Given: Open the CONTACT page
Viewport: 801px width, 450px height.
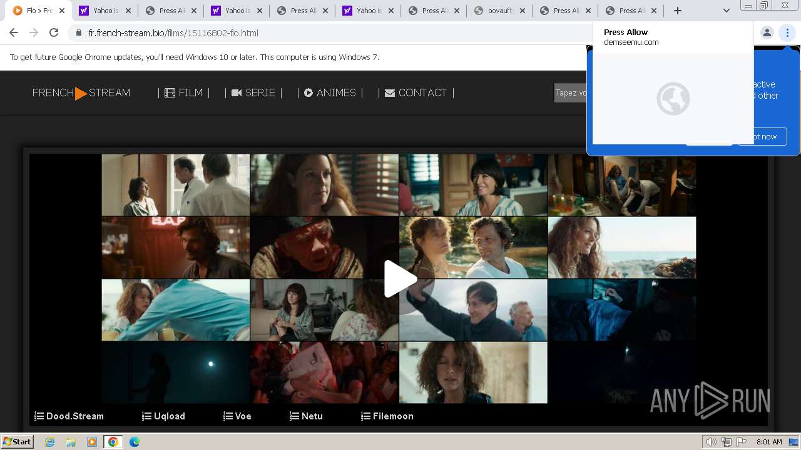Looking at the screenshot, I should point(416,92).
